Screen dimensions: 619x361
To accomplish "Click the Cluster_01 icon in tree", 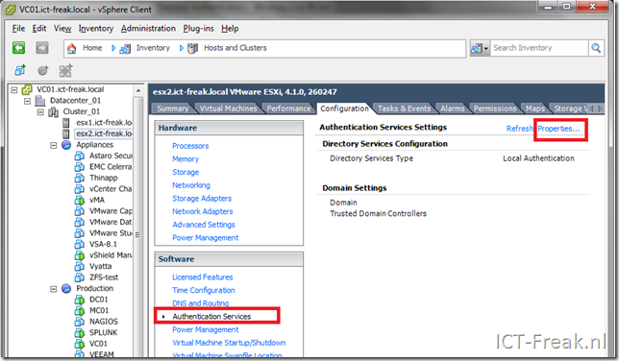I will (x=53, y=111).
